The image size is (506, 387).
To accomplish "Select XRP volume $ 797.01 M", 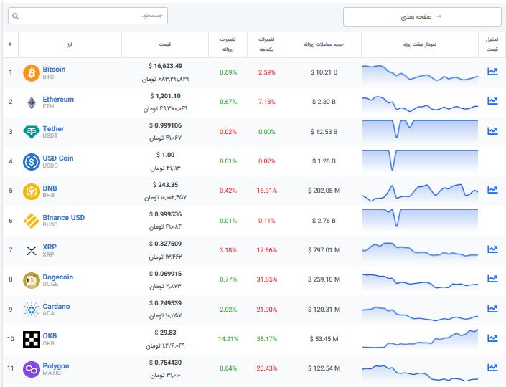I will click(x=324, y=250).
